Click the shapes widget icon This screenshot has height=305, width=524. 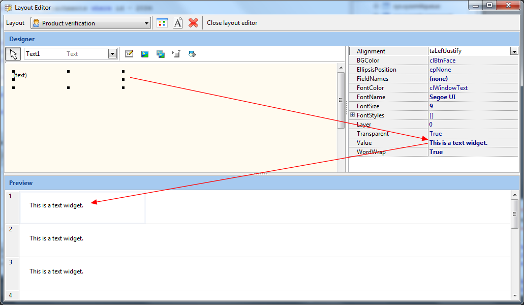click(192, 54)
